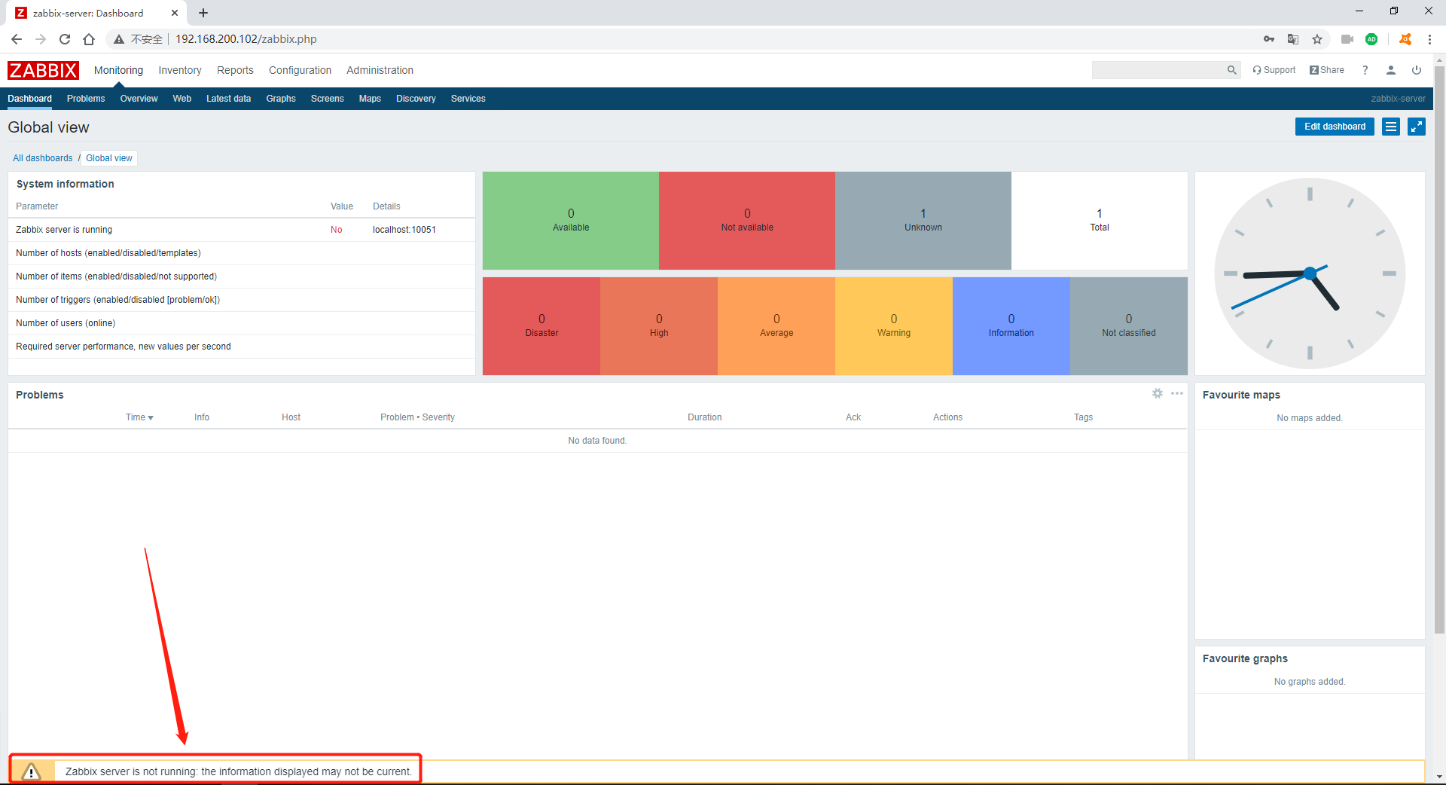This screenshot has width=1446, height=785.
Task: Click the sign out power icon
Action: click(x=1417, y=70)
